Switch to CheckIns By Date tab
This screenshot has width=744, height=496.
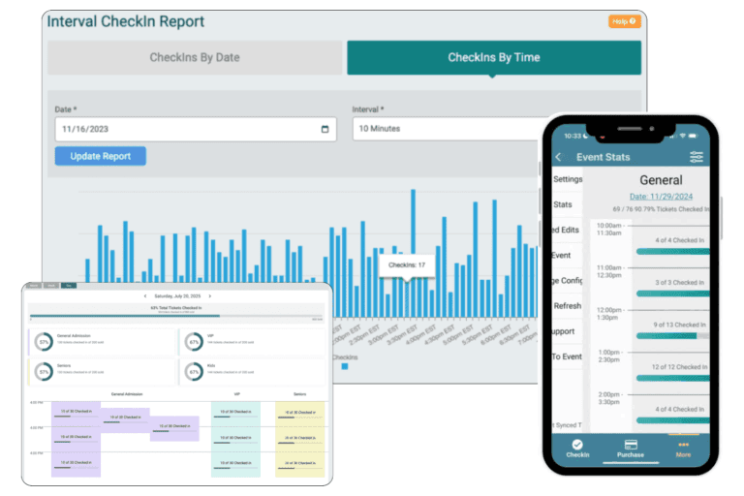click(x=195, y=58)
